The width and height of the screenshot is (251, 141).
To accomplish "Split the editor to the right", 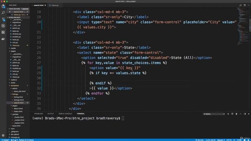I will (245, 5).
